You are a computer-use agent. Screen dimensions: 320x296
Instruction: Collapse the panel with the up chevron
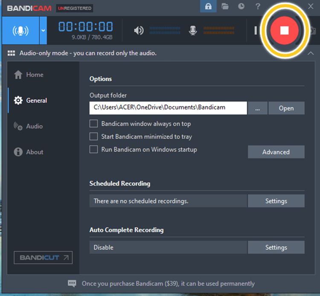coord(311,53)
